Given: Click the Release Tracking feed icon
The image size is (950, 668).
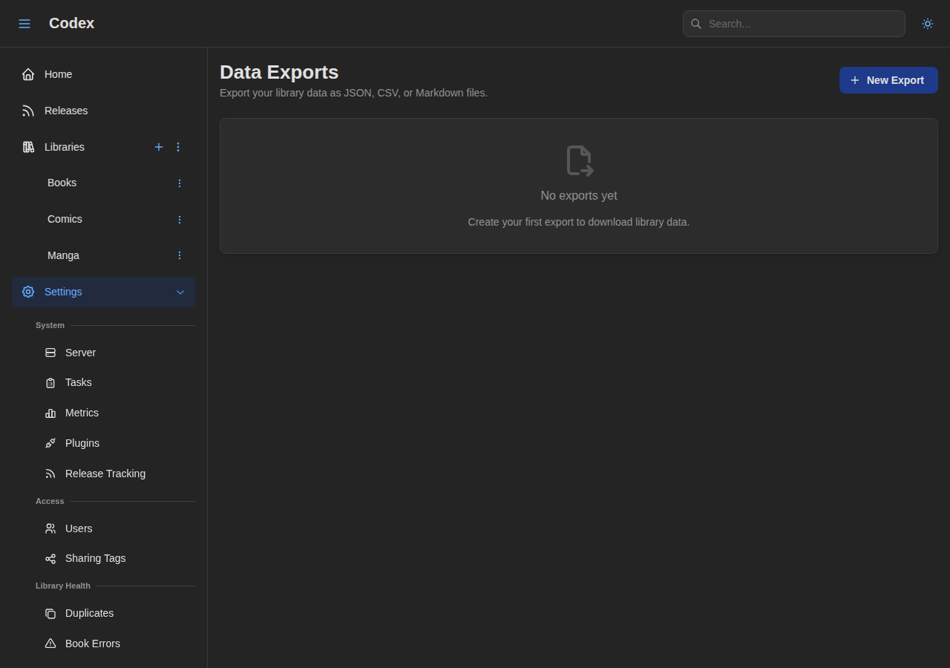Looking at the screenshot, I should [50, 474].
